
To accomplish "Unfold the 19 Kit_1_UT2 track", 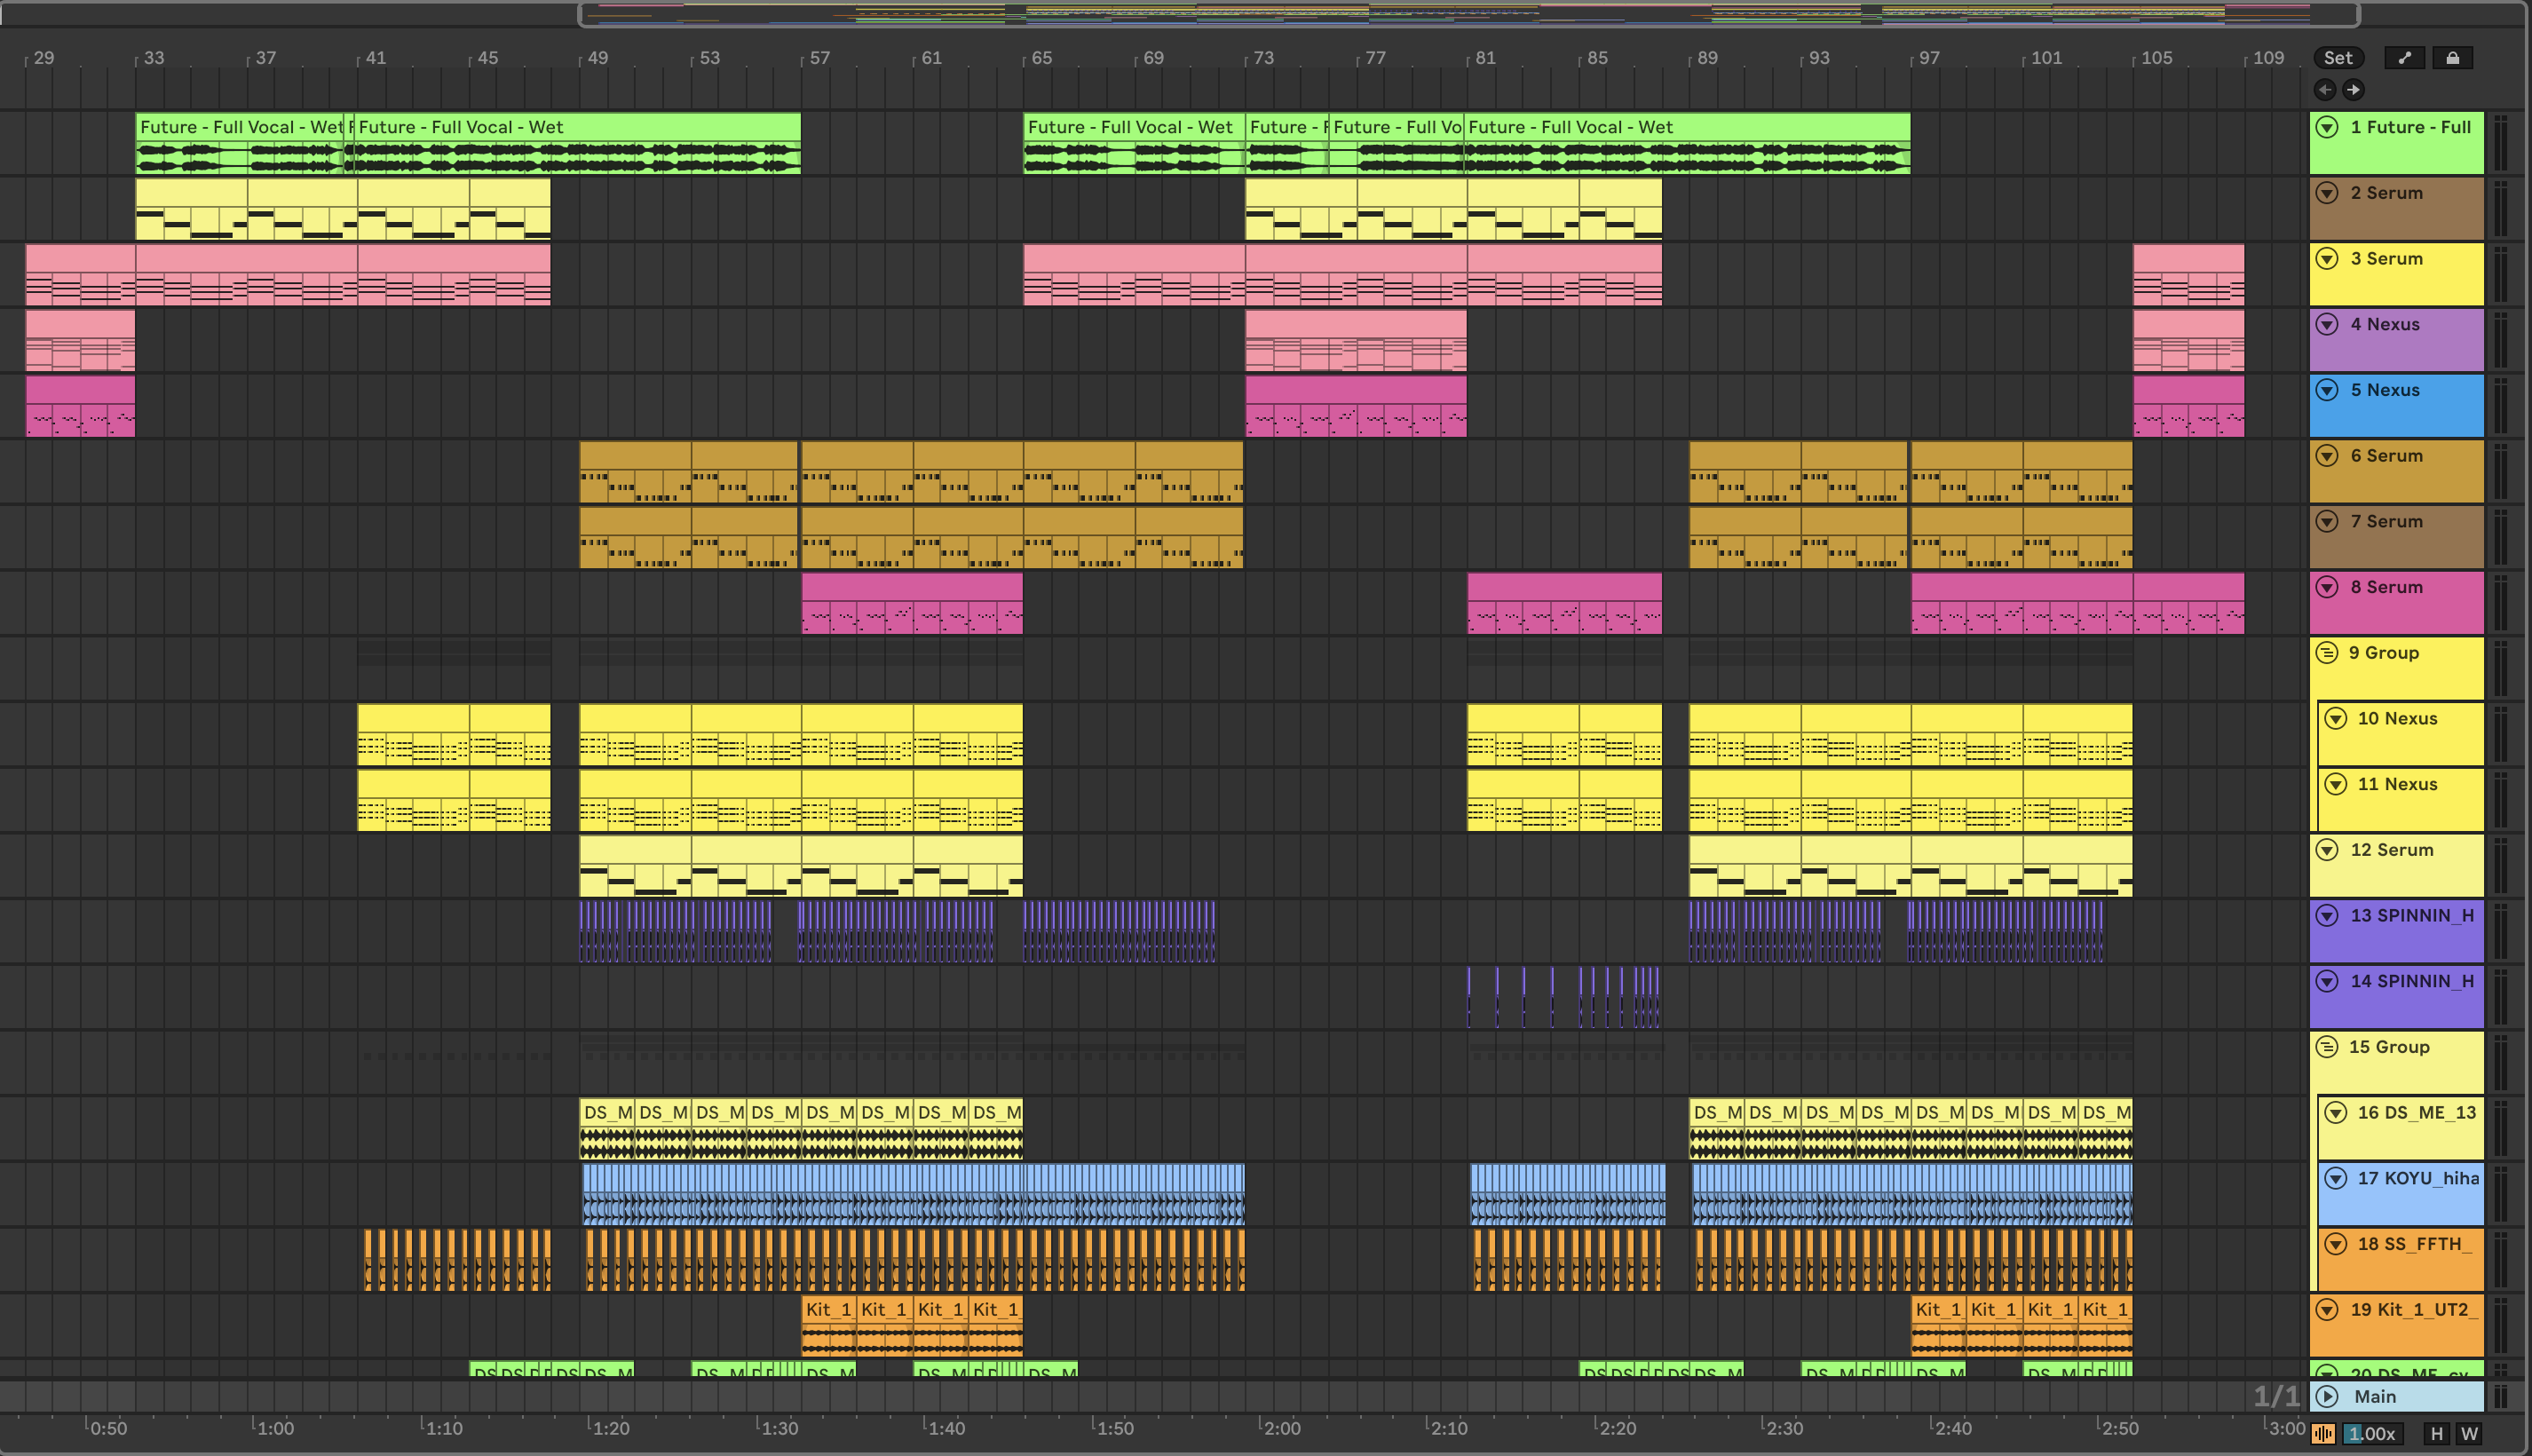I will click(2327, 1310).
